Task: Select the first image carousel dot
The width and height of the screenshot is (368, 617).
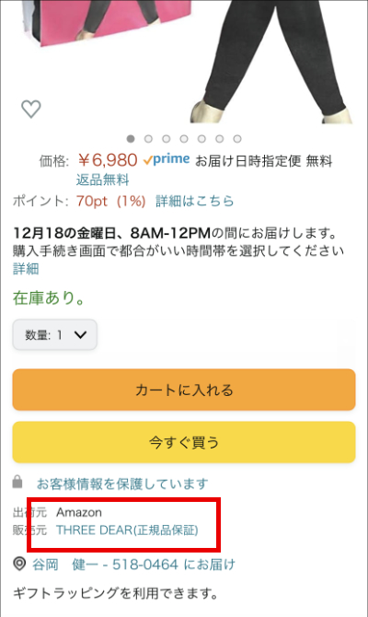Action: (131, 138)
